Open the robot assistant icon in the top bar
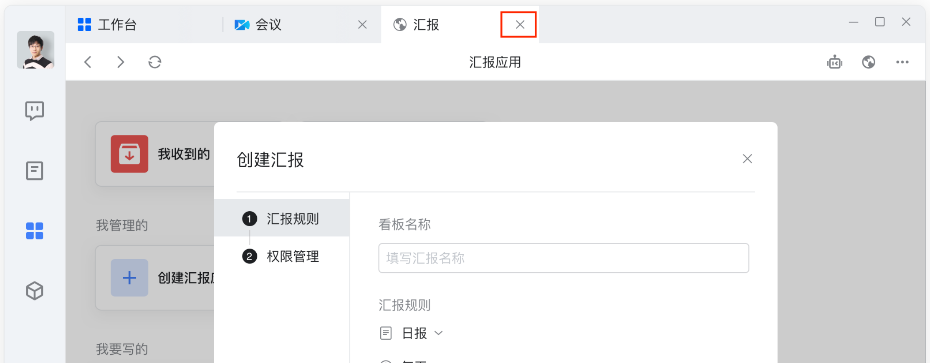 coord(834,62)
